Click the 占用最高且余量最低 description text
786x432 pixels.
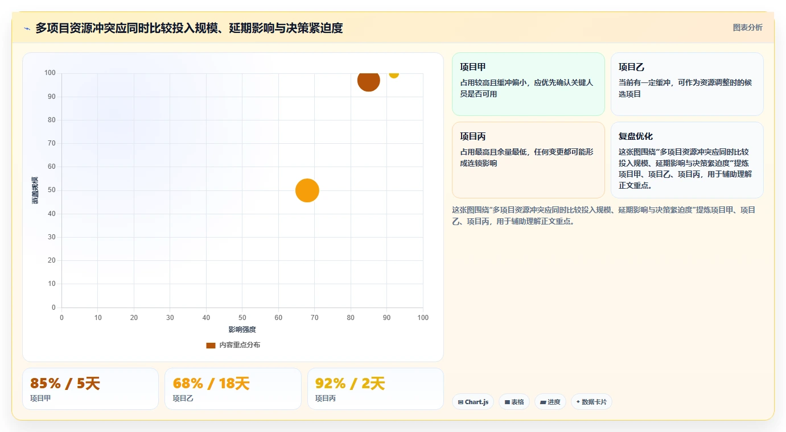[x=526, y=157]
